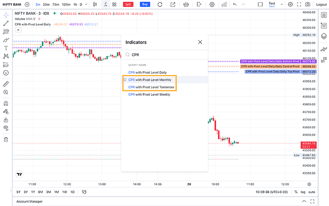Open the go to date calendar icon

[84, 192]
